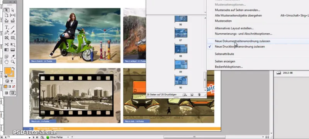Select the 2012-08 book entry
The height and width of the screenshot is (139, 309).
click(x=288, y=73)
